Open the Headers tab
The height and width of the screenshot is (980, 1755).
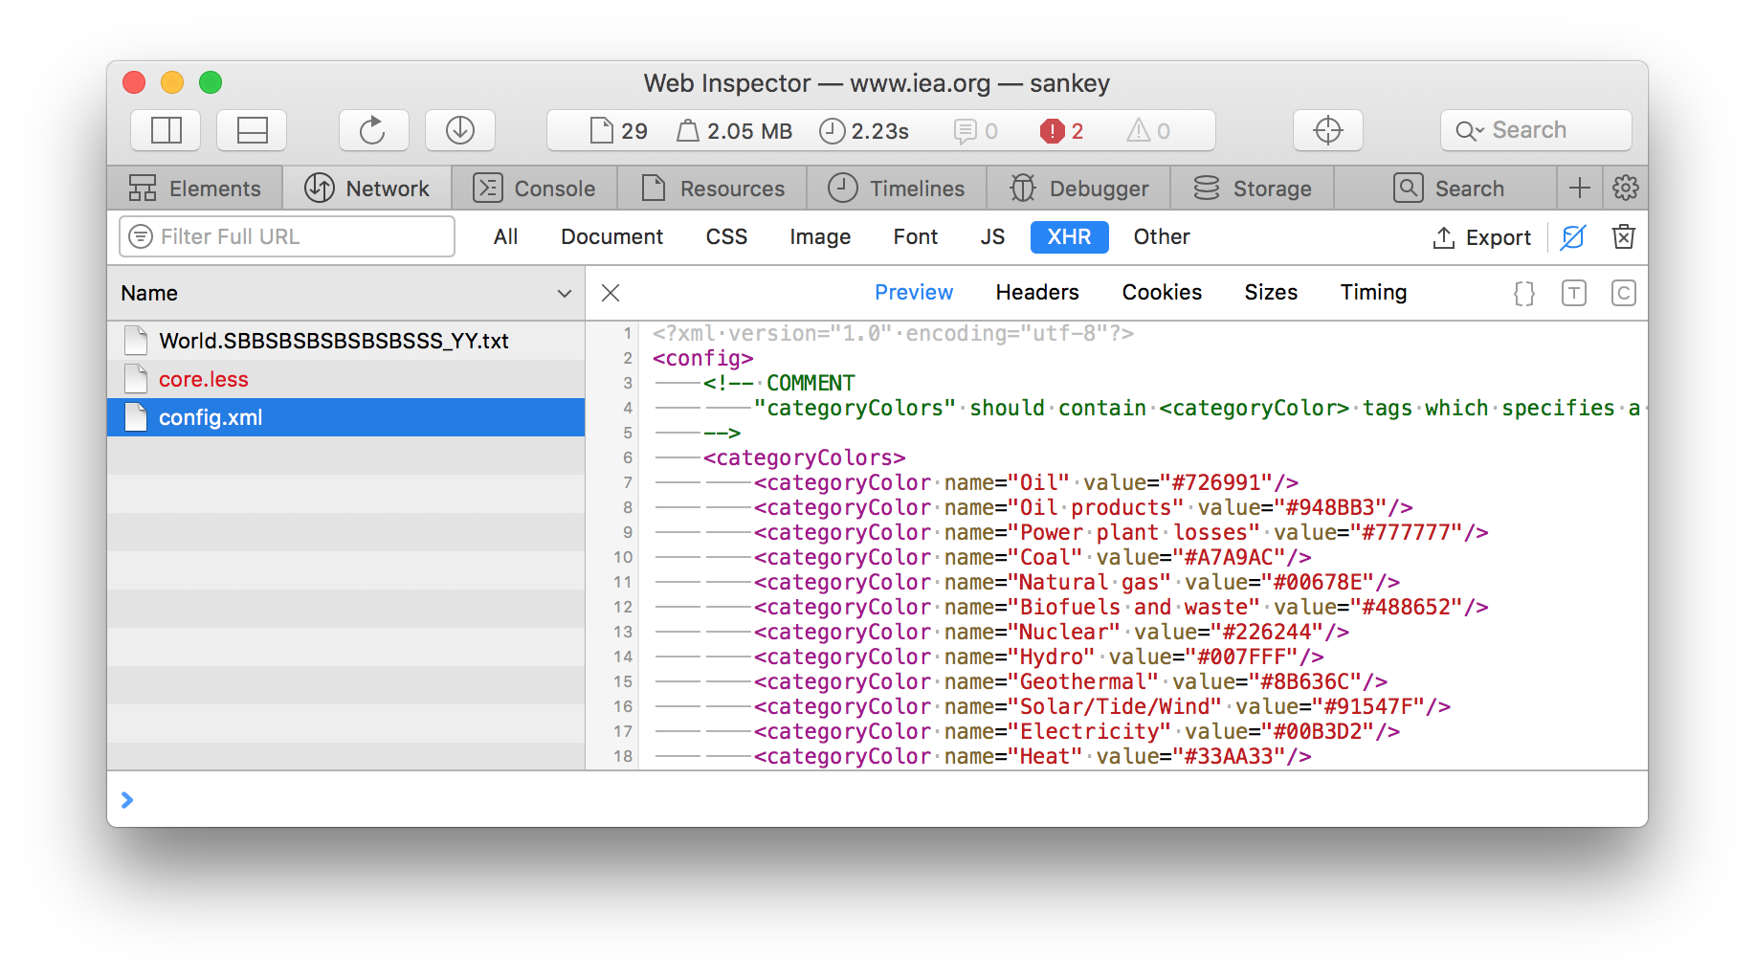[1036, 292]
